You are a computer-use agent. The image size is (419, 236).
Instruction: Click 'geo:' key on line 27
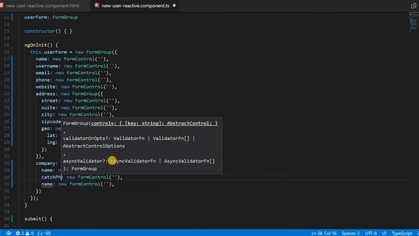[x=46, y=128]
